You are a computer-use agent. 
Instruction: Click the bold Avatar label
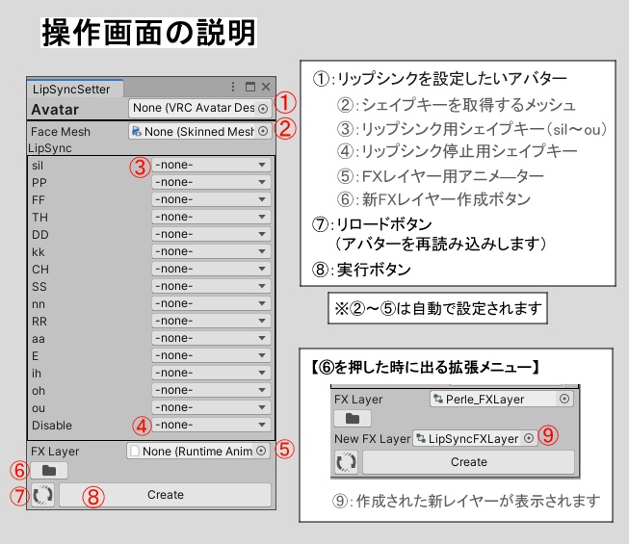coord(55,110)
